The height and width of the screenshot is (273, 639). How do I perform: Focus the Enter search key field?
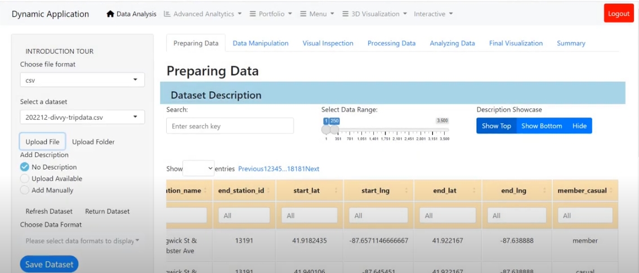pos(230,126)
